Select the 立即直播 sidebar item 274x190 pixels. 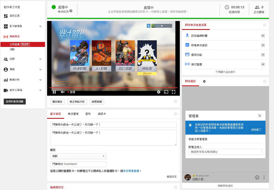click(x=23, y=44)
